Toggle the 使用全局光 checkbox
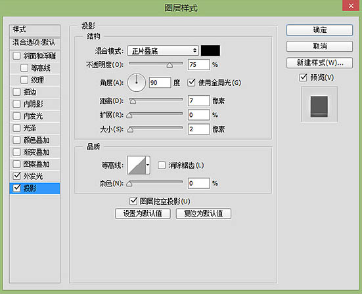362x294 pixels. (191, 82)
